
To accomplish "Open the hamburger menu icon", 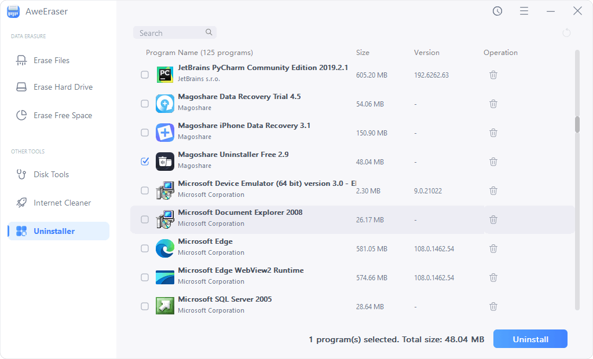I will [x=524, y=11].
